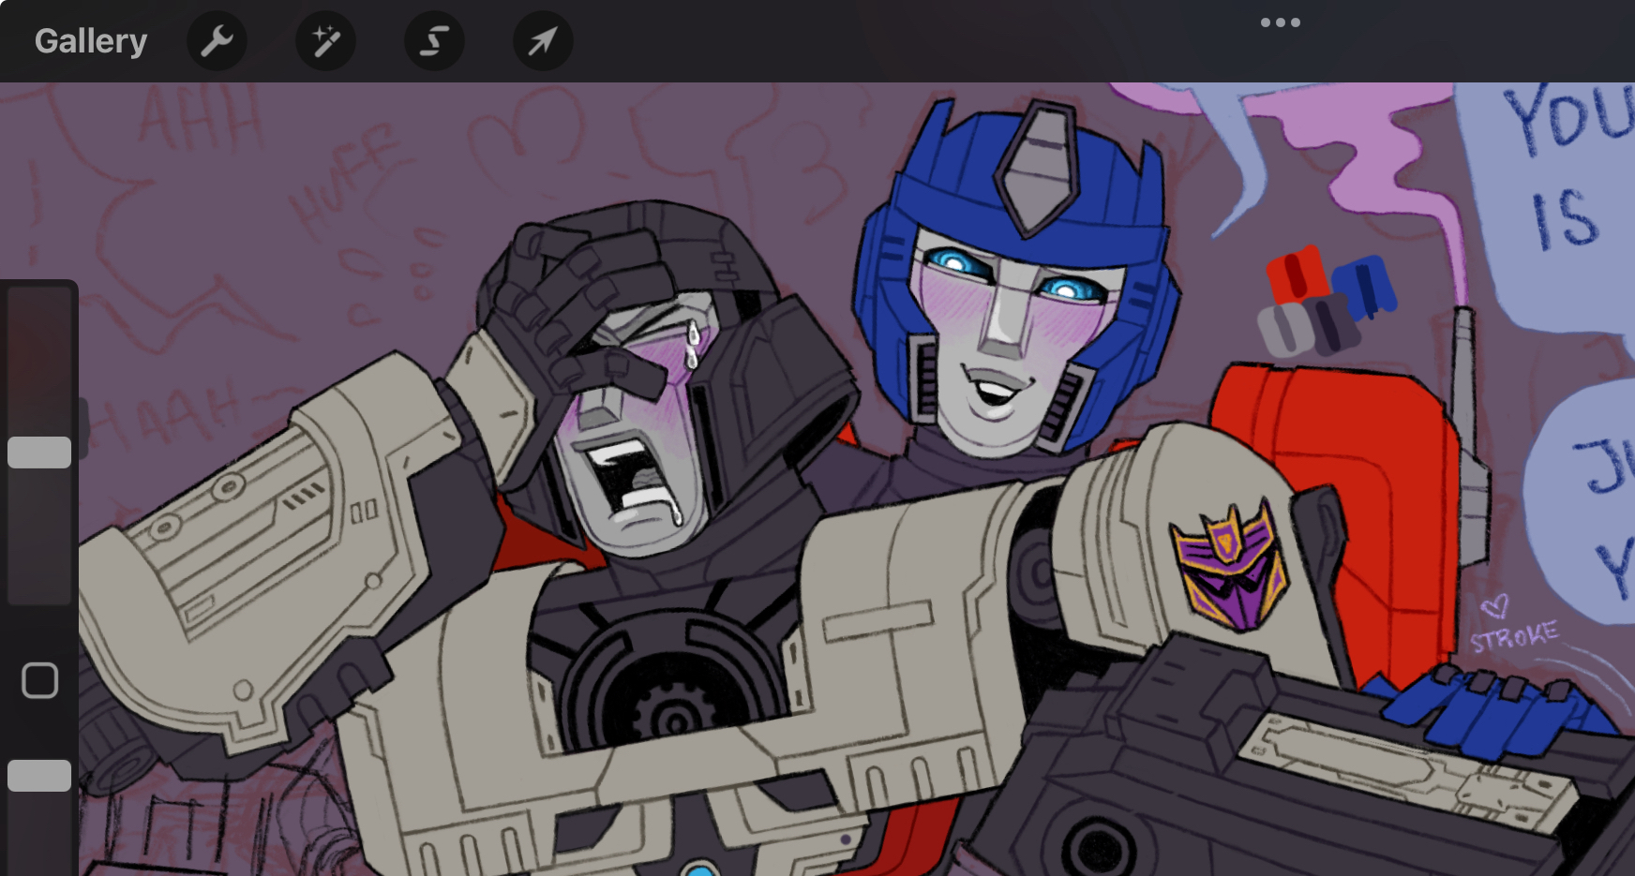Image resolution: width=1635 pixels, height=876 pixels.
Task: Return to the Gallery
Action: point(91,41)
